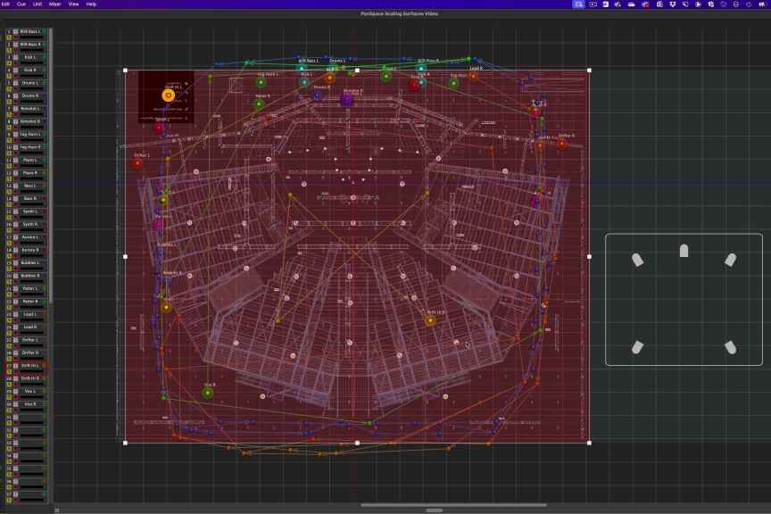Open the Edit menu

[6, 4]
